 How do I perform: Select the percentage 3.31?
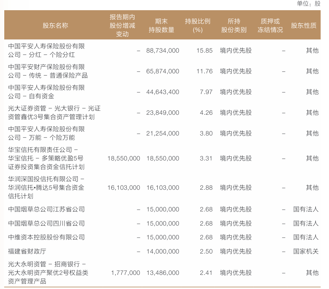[x=206, y=158]
